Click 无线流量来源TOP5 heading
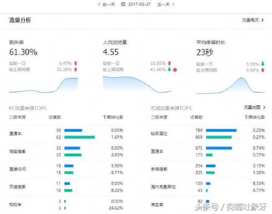272x214 pixels. [171, 108]
